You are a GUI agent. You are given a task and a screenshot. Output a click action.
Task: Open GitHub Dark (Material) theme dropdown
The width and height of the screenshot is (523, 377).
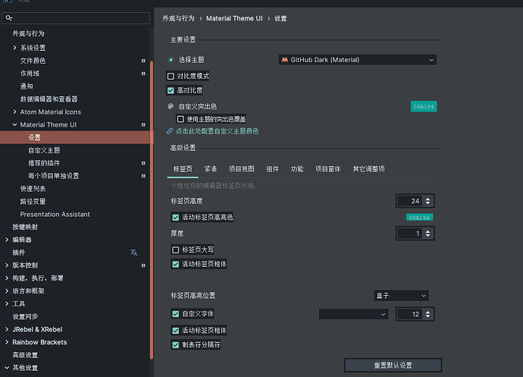[358, 60]
